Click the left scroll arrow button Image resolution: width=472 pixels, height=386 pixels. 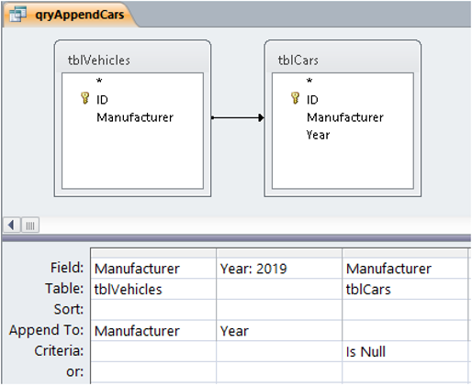[12, 226]
